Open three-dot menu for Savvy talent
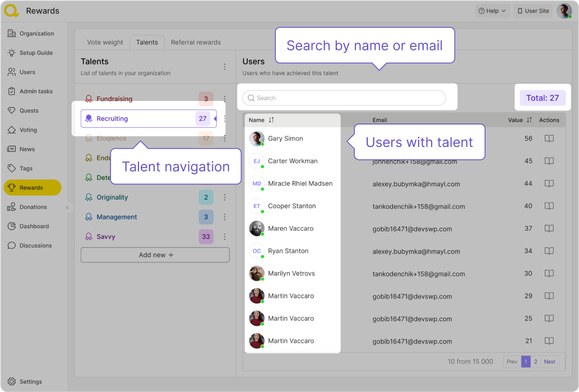The height and width of the screenshot is (392, 579). pyautogui.click(x=225, y=237)
